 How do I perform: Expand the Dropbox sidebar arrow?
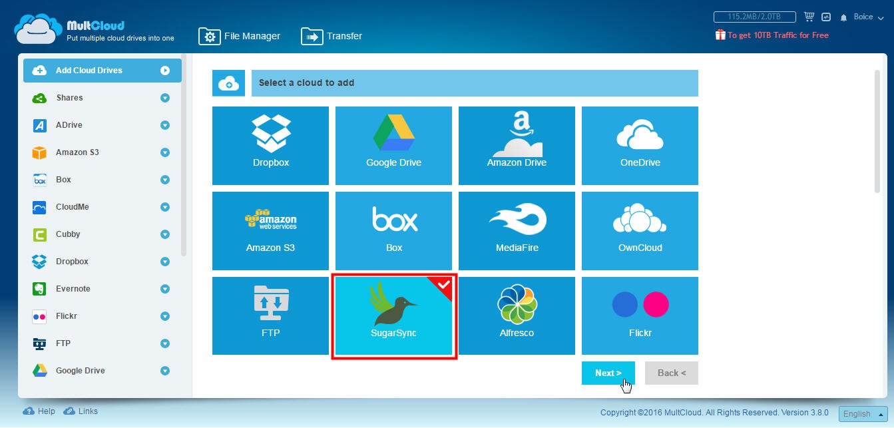pos(165,262)
